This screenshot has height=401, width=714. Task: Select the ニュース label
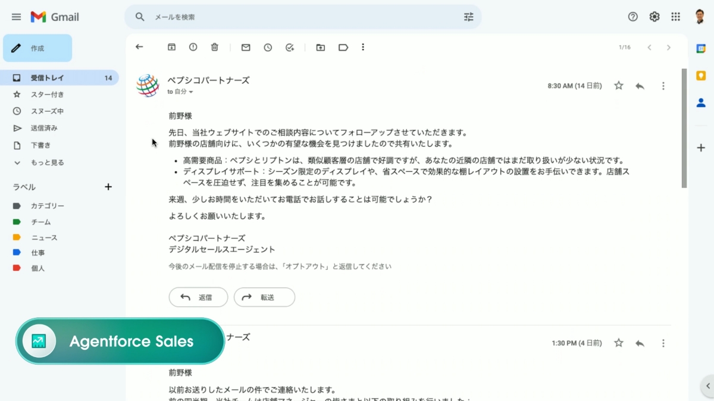pyautogui.click(x=44, y=238)
